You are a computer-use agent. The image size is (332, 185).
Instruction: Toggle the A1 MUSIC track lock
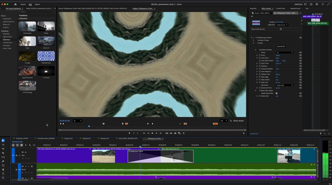16,169
